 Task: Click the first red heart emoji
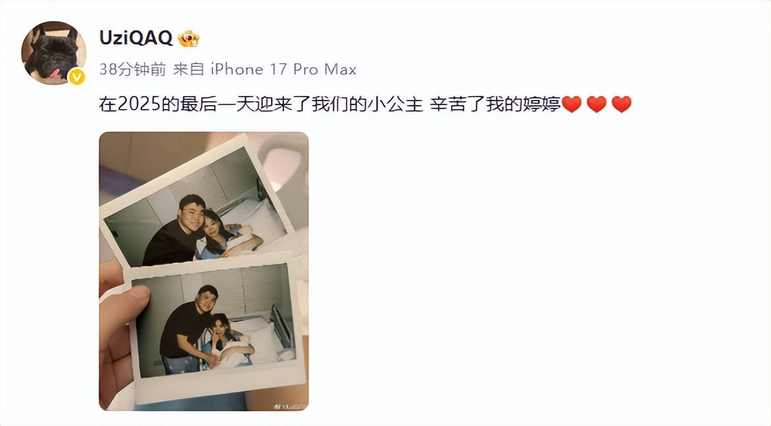(572, 105)
